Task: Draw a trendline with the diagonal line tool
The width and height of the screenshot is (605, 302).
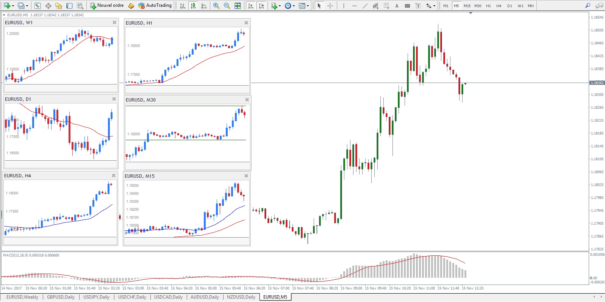Action: pos(365,6)
